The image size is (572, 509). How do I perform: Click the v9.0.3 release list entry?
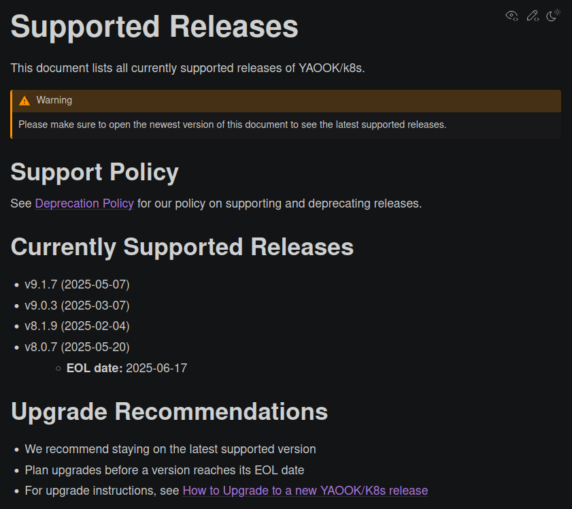coord(77,306)
